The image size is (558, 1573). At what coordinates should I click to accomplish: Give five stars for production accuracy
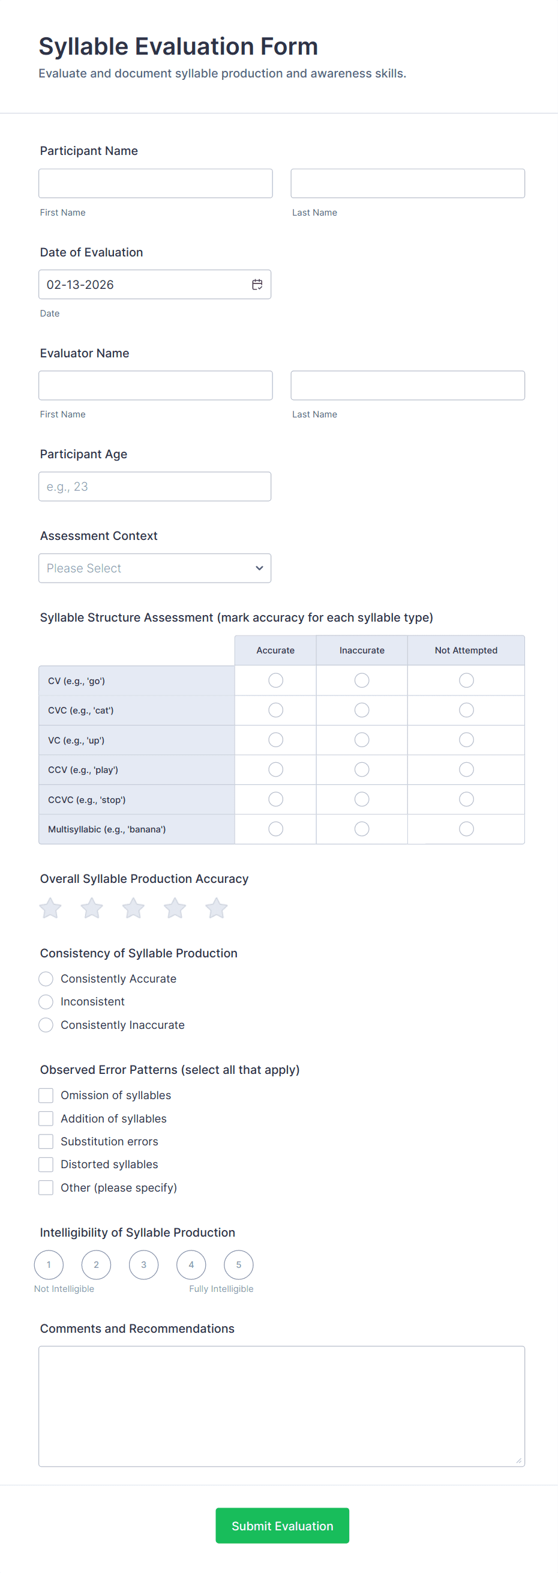tap(216, 908)
